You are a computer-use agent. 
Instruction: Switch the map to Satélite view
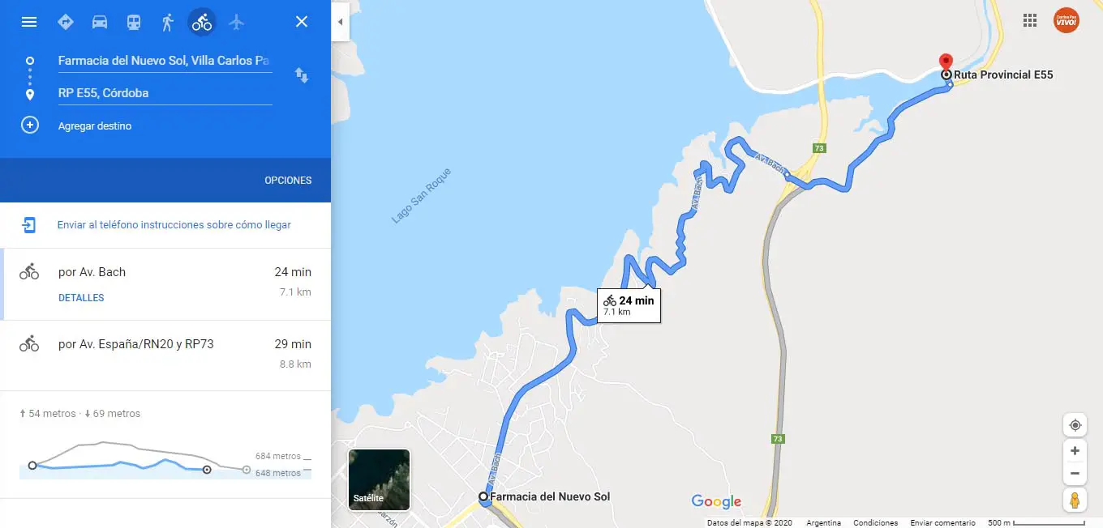[379, 480]
